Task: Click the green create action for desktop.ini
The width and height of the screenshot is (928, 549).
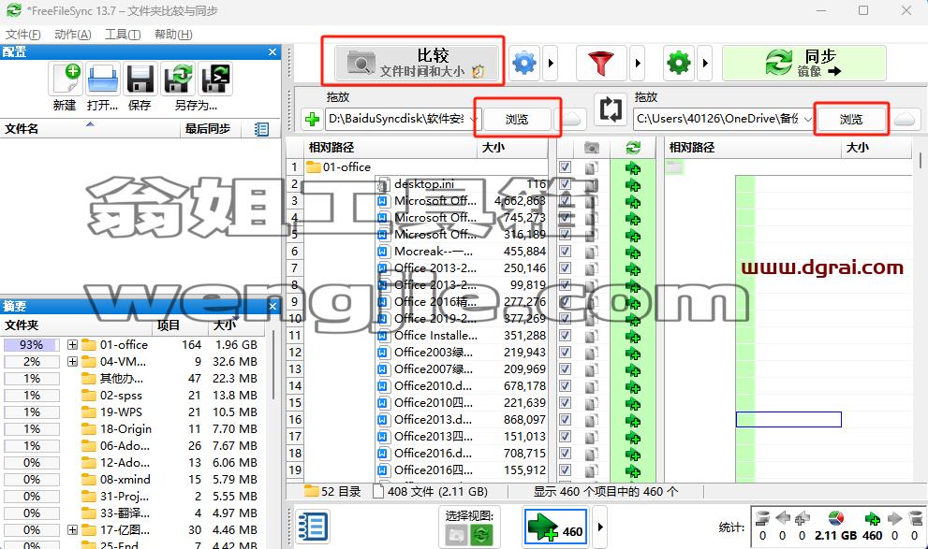Action: click(633, 184)
